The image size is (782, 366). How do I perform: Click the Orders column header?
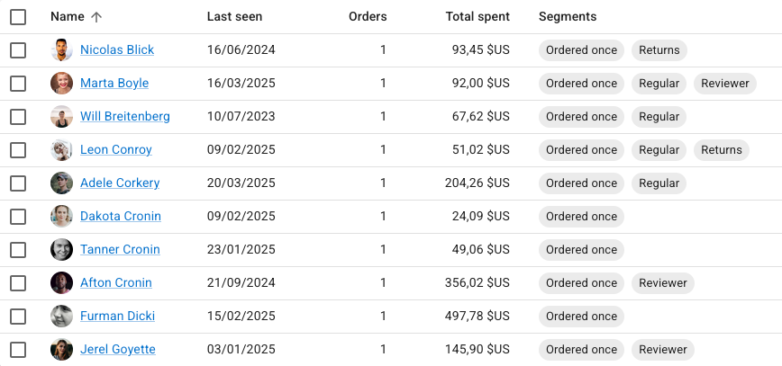click(x=368, y=17)
